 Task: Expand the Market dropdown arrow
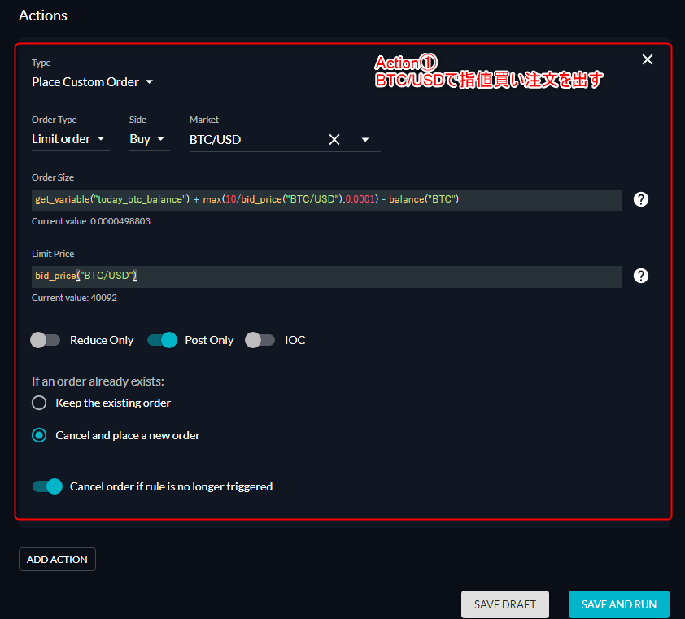365,139
